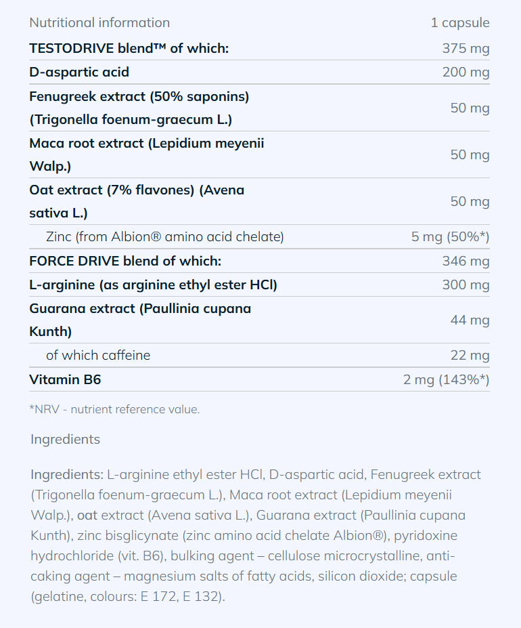The image size is (521, 628).
Task: Click the FORCE DRIVE blend row label
Action: (125, 261)
